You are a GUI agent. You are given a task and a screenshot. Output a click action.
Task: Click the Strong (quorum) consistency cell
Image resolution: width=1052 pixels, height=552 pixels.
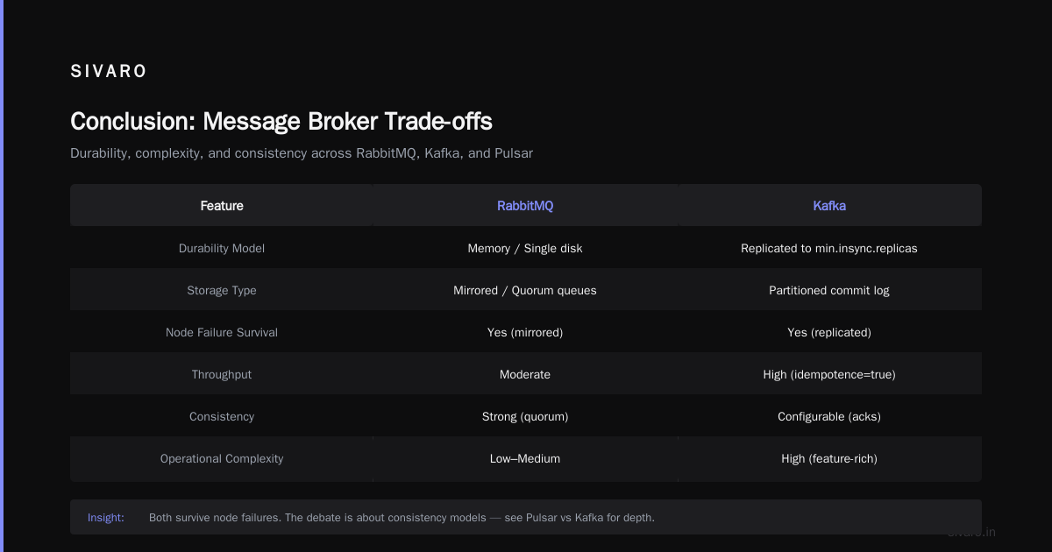click(x=525, y=416)
